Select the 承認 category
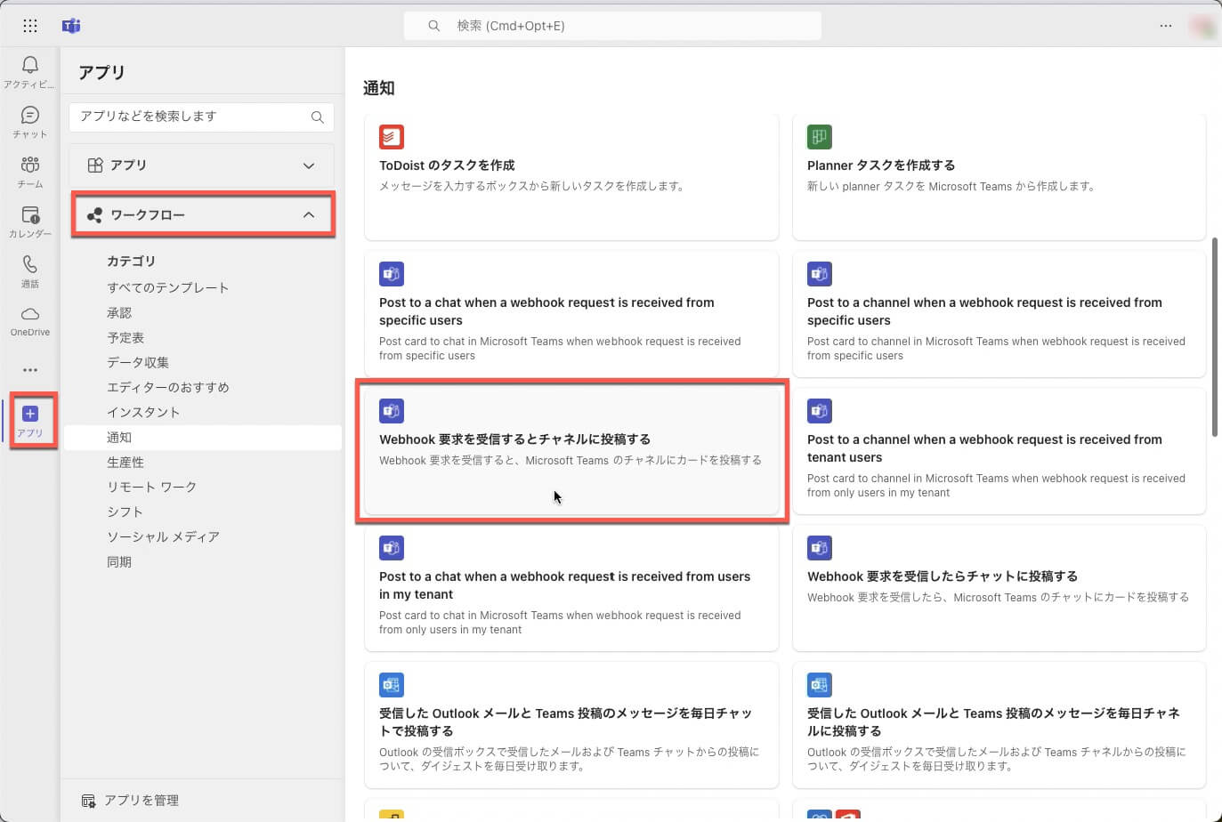Screen dimensions: 1222x822 point(119,312)
